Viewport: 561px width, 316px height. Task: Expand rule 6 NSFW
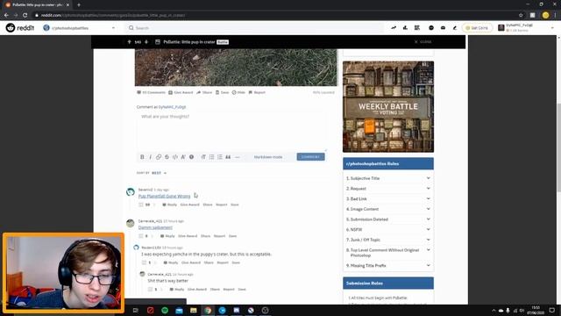coord(388,229)
